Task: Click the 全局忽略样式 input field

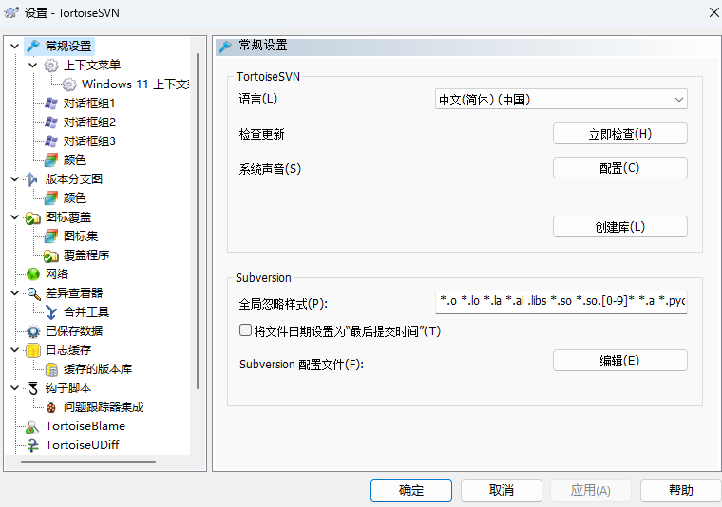Action: [561, 303]
